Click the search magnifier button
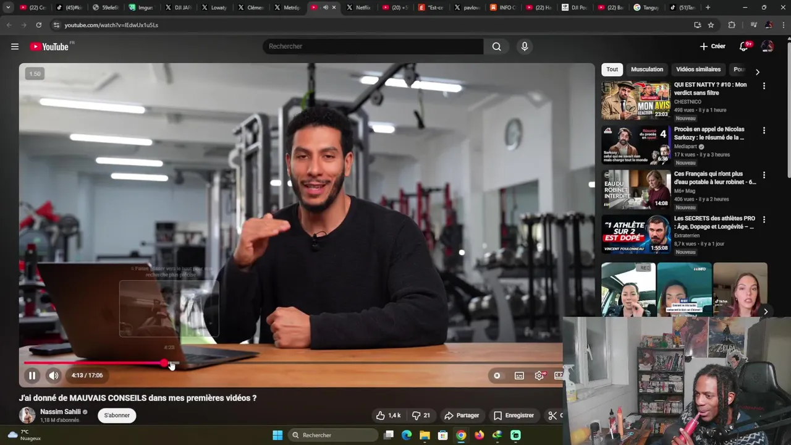This screenshot has height=445, width=791. click(496, 46)
